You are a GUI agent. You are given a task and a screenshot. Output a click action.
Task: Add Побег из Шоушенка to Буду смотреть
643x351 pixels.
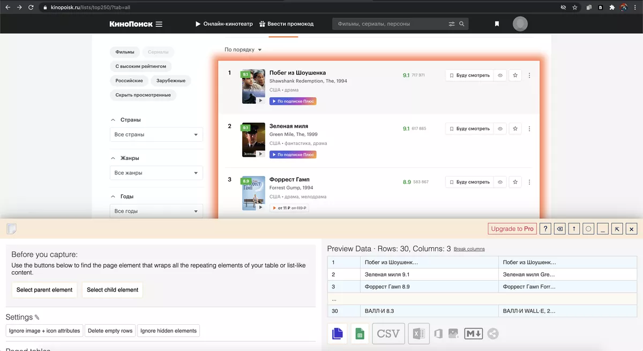[469, 75]
